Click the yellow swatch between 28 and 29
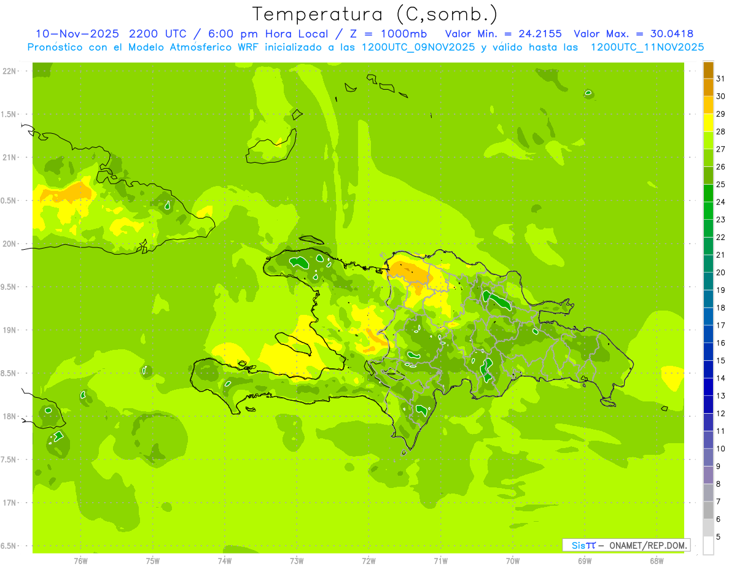This screenshot has width=737, height=569. (708, 123)
